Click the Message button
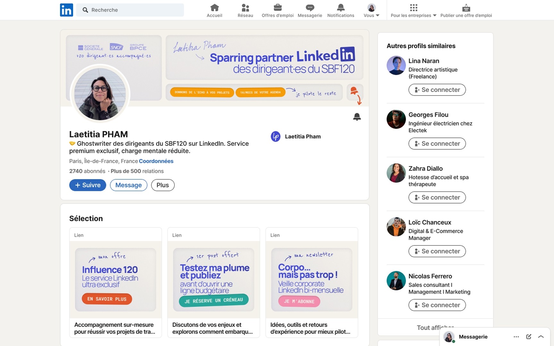This screenshot has width=554, height=346. click(129, 185)
